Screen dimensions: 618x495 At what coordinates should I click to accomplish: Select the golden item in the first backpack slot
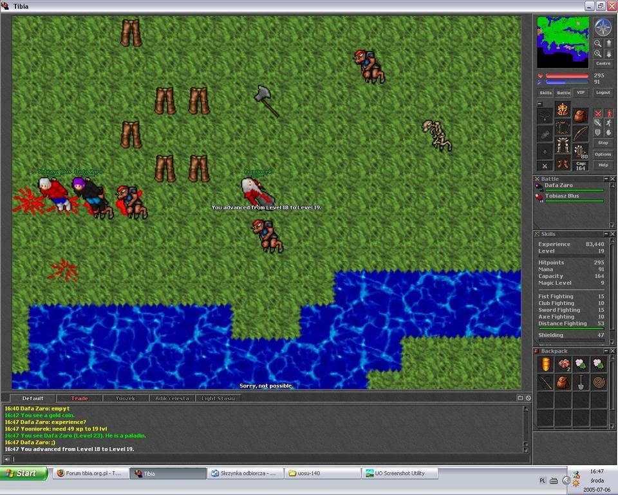point(545,364)
